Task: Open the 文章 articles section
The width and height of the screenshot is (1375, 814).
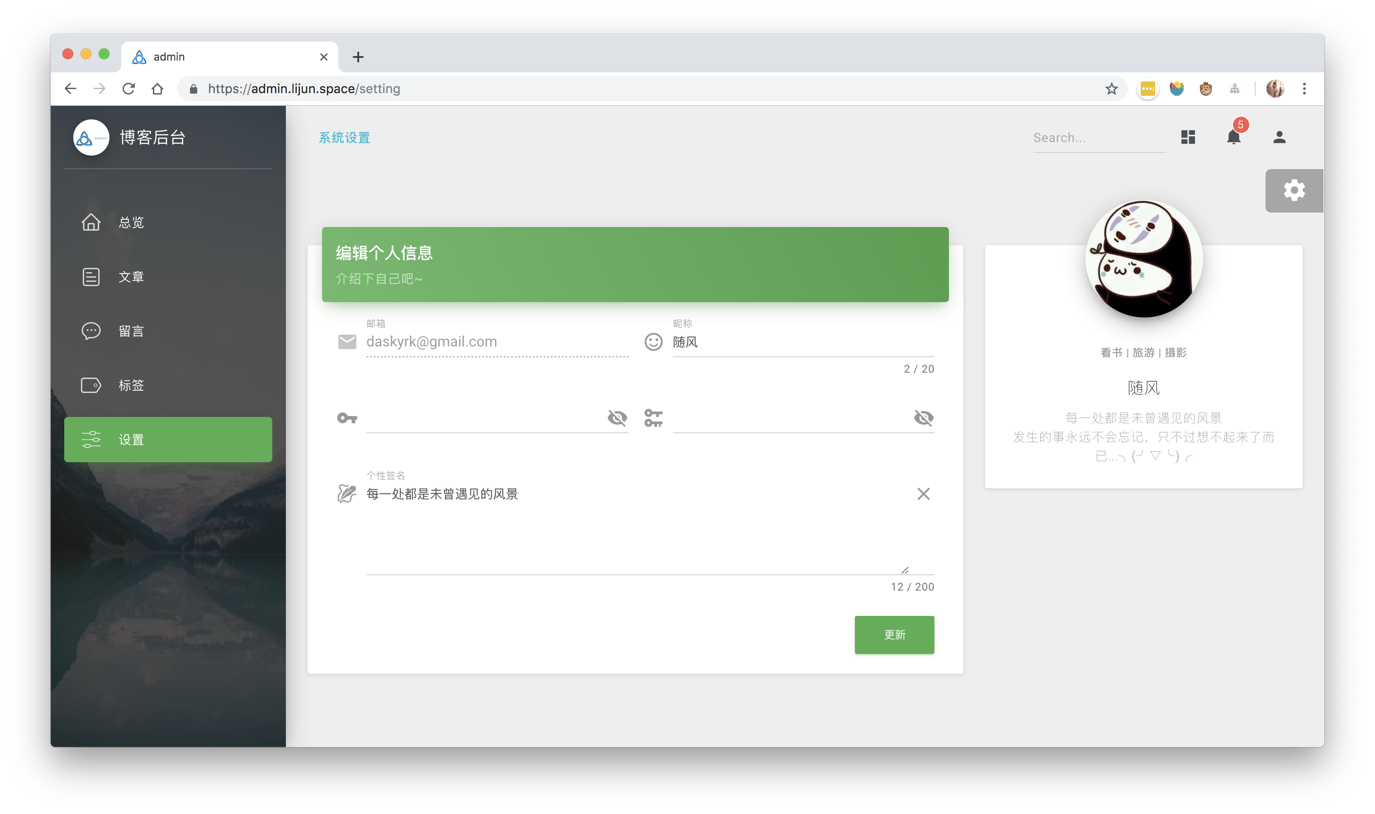Action: pyautogui.click(x=168, y=276)
